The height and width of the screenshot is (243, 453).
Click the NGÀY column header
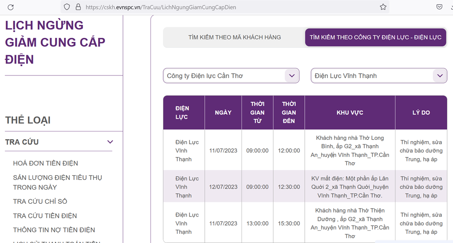click(x=223, y=112)
